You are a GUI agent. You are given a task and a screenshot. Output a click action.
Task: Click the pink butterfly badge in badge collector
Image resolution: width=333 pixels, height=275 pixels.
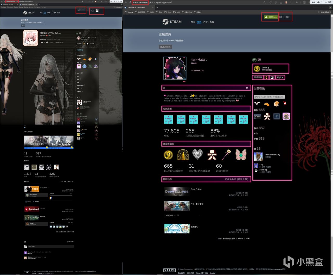point(241,155)
